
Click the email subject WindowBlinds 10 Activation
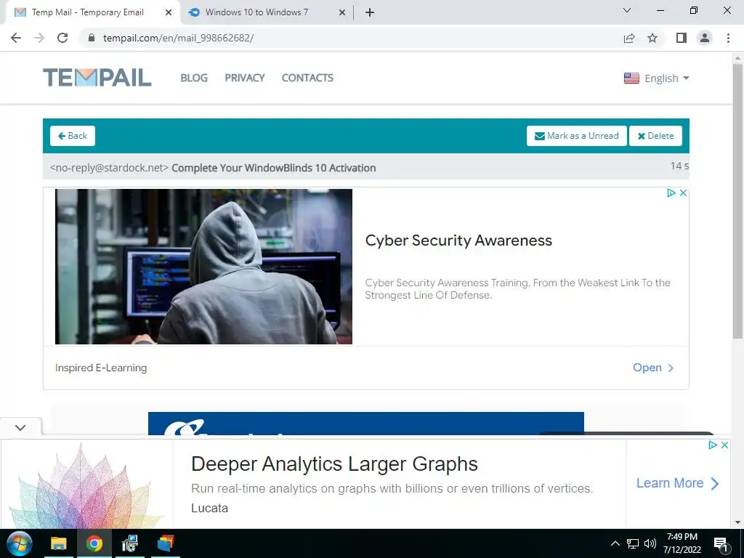(274, 168)
